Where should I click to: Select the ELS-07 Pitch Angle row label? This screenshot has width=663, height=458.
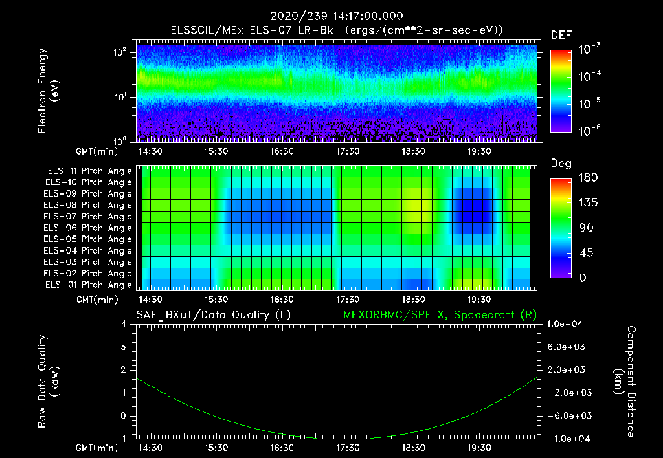(88, 216)
